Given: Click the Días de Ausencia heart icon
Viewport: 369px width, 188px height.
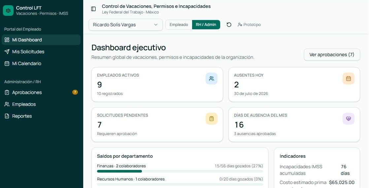Looking at the screenshot, I should click(x=349, y=119).
